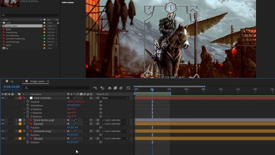This screenshot has height=155, width=275.
Task: Hide the Card Controller layer with eye icon
Action: 3,98
